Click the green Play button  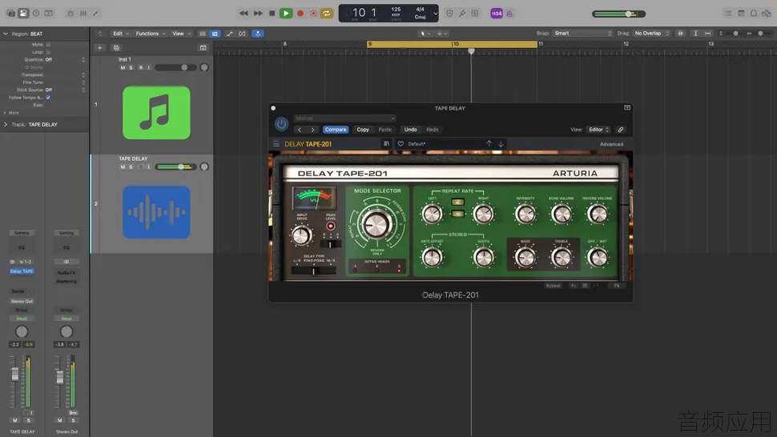(x=286, y=14)
